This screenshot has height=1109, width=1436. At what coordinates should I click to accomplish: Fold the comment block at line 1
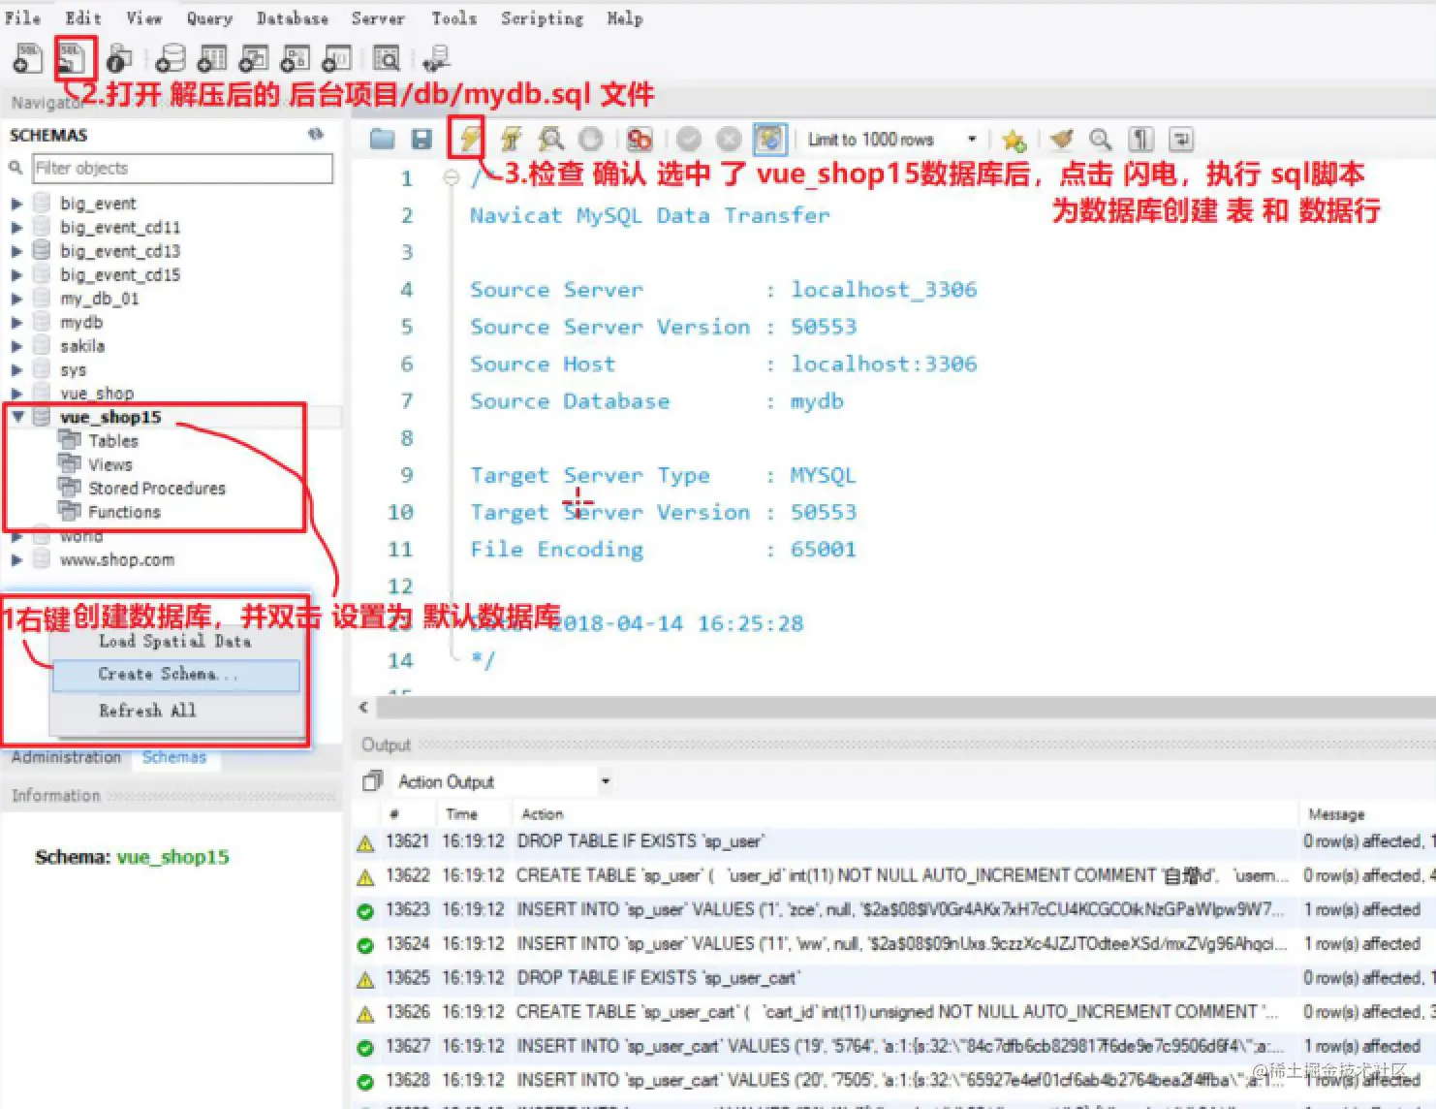click(x=451, y=177)
